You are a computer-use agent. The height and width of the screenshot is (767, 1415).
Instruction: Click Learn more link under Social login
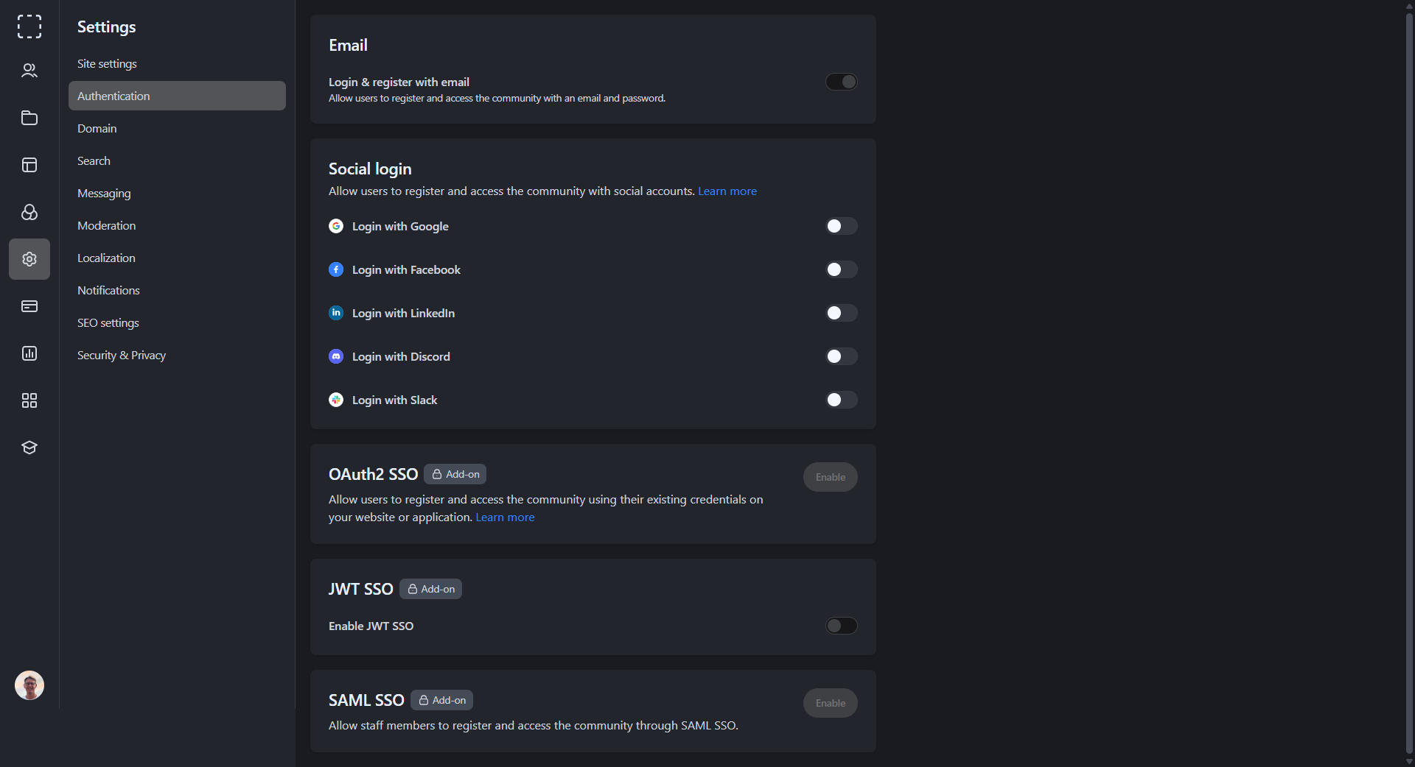click(727, 191)
